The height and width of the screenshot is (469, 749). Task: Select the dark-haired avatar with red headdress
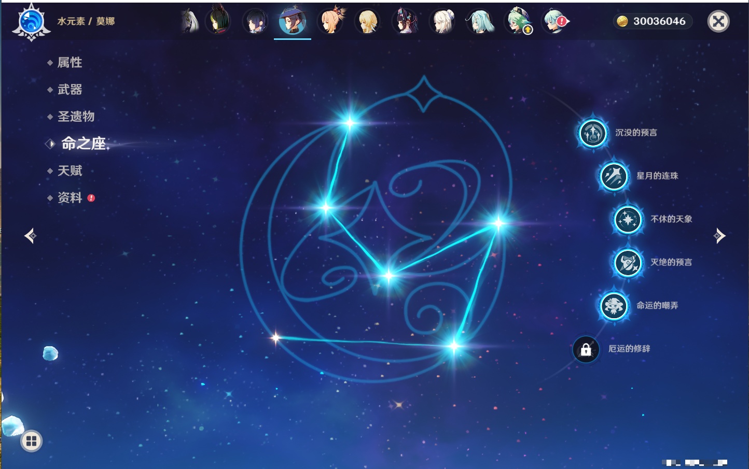tap(406, 21)
